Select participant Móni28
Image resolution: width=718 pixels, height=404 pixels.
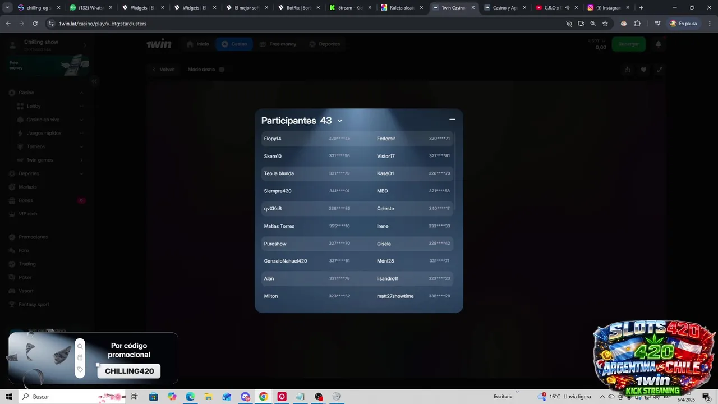point(385,261)
